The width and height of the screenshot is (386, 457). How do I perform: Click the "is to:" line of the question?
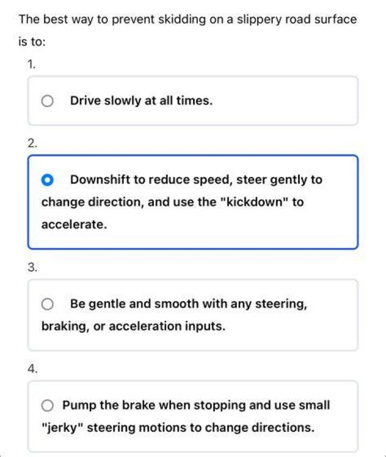click(32, 42)
